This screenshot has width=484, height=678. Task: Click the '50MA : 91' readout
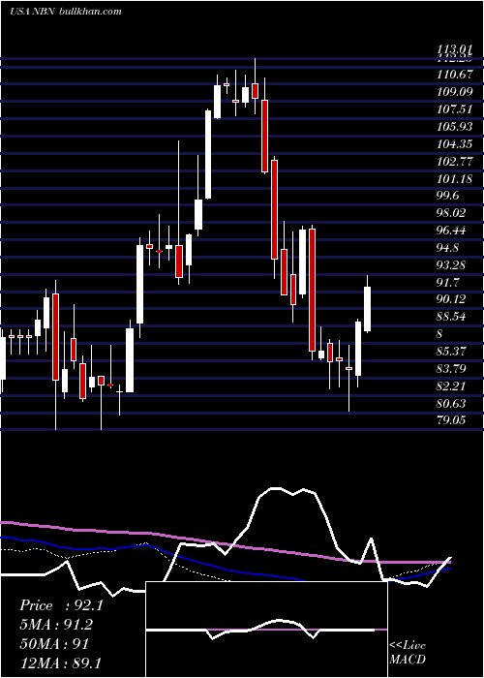pyautogui.click(x=54, y=643)
